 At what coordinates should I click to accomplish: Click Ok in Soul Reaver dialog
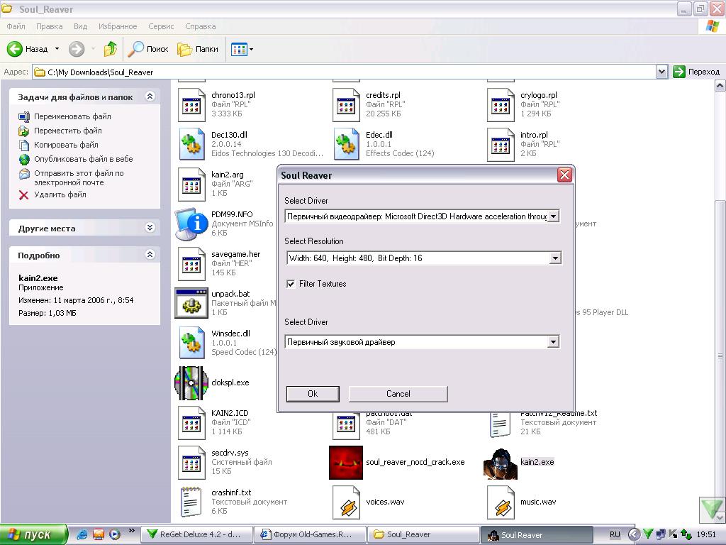tap(313, 394)
